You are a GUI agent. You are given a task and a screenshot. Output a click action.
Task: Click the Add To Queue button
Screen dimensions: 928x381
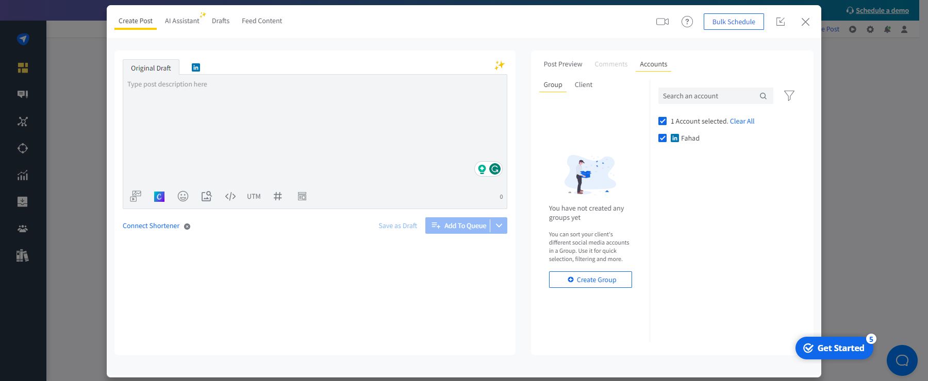coord(458,226)
